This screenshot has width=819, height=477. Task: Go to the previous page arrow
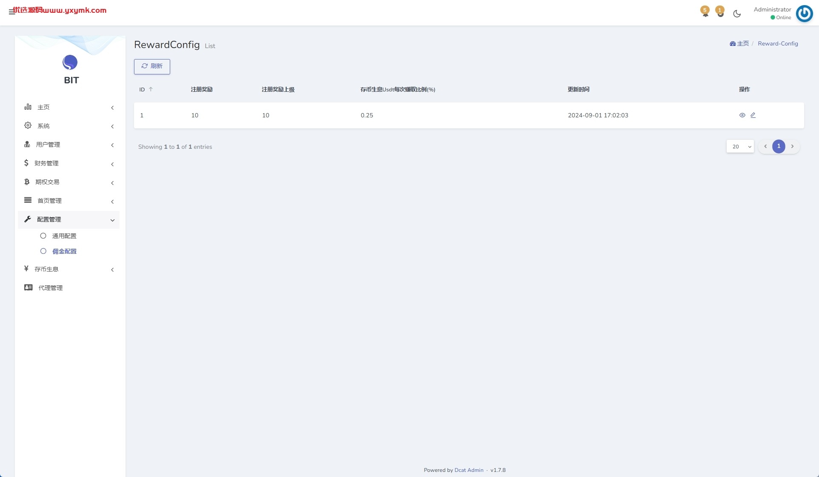[765, 146]
